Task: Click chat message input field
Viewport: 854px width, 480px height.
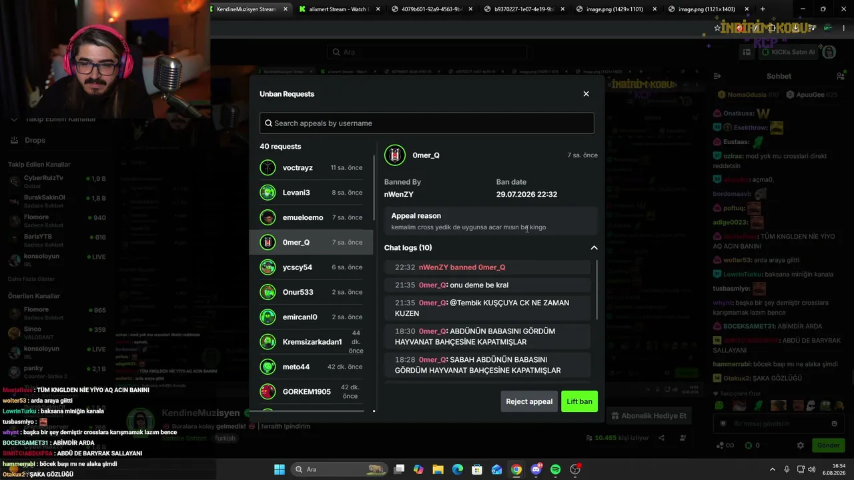Action: tap(778, 423)
